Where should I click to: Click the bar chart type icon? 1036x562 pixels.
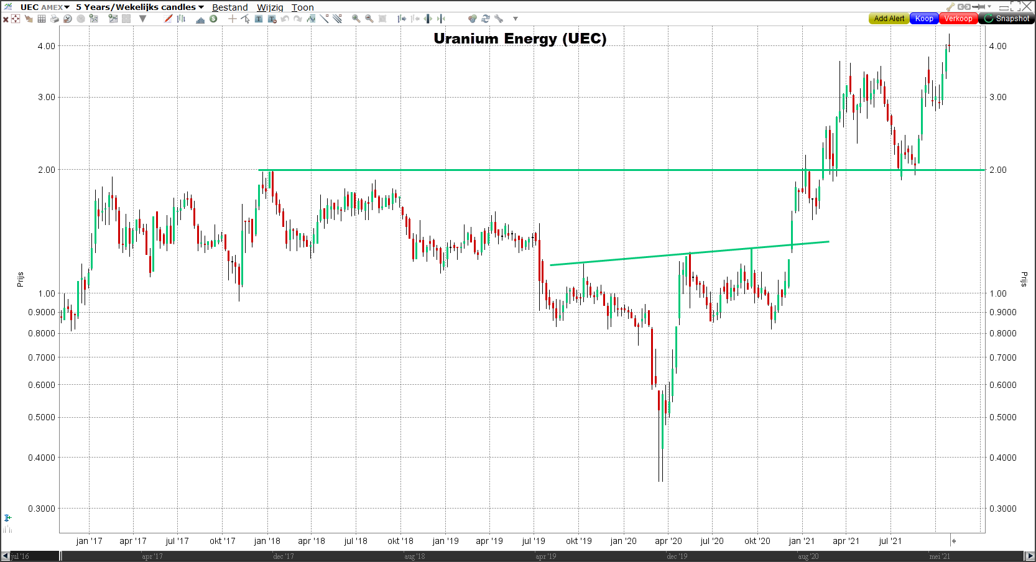(x=181, y=19)
